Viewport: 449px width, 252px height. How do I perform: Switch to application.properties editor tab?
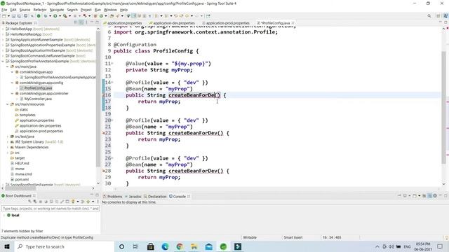124,23
